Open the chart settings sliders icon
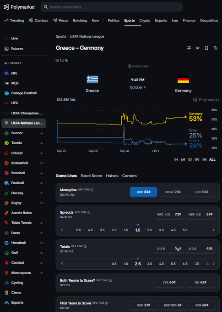 point(189,48)
